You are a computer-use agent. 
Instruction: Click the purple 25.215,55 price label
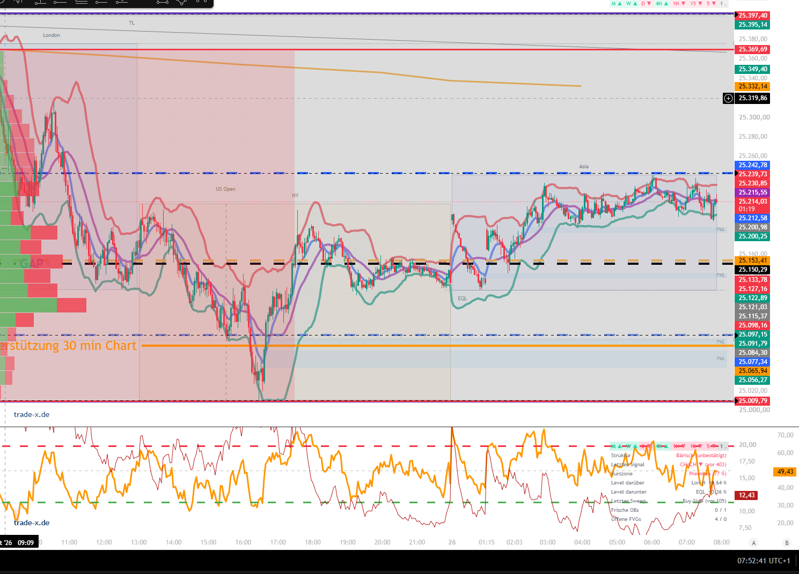752,192
